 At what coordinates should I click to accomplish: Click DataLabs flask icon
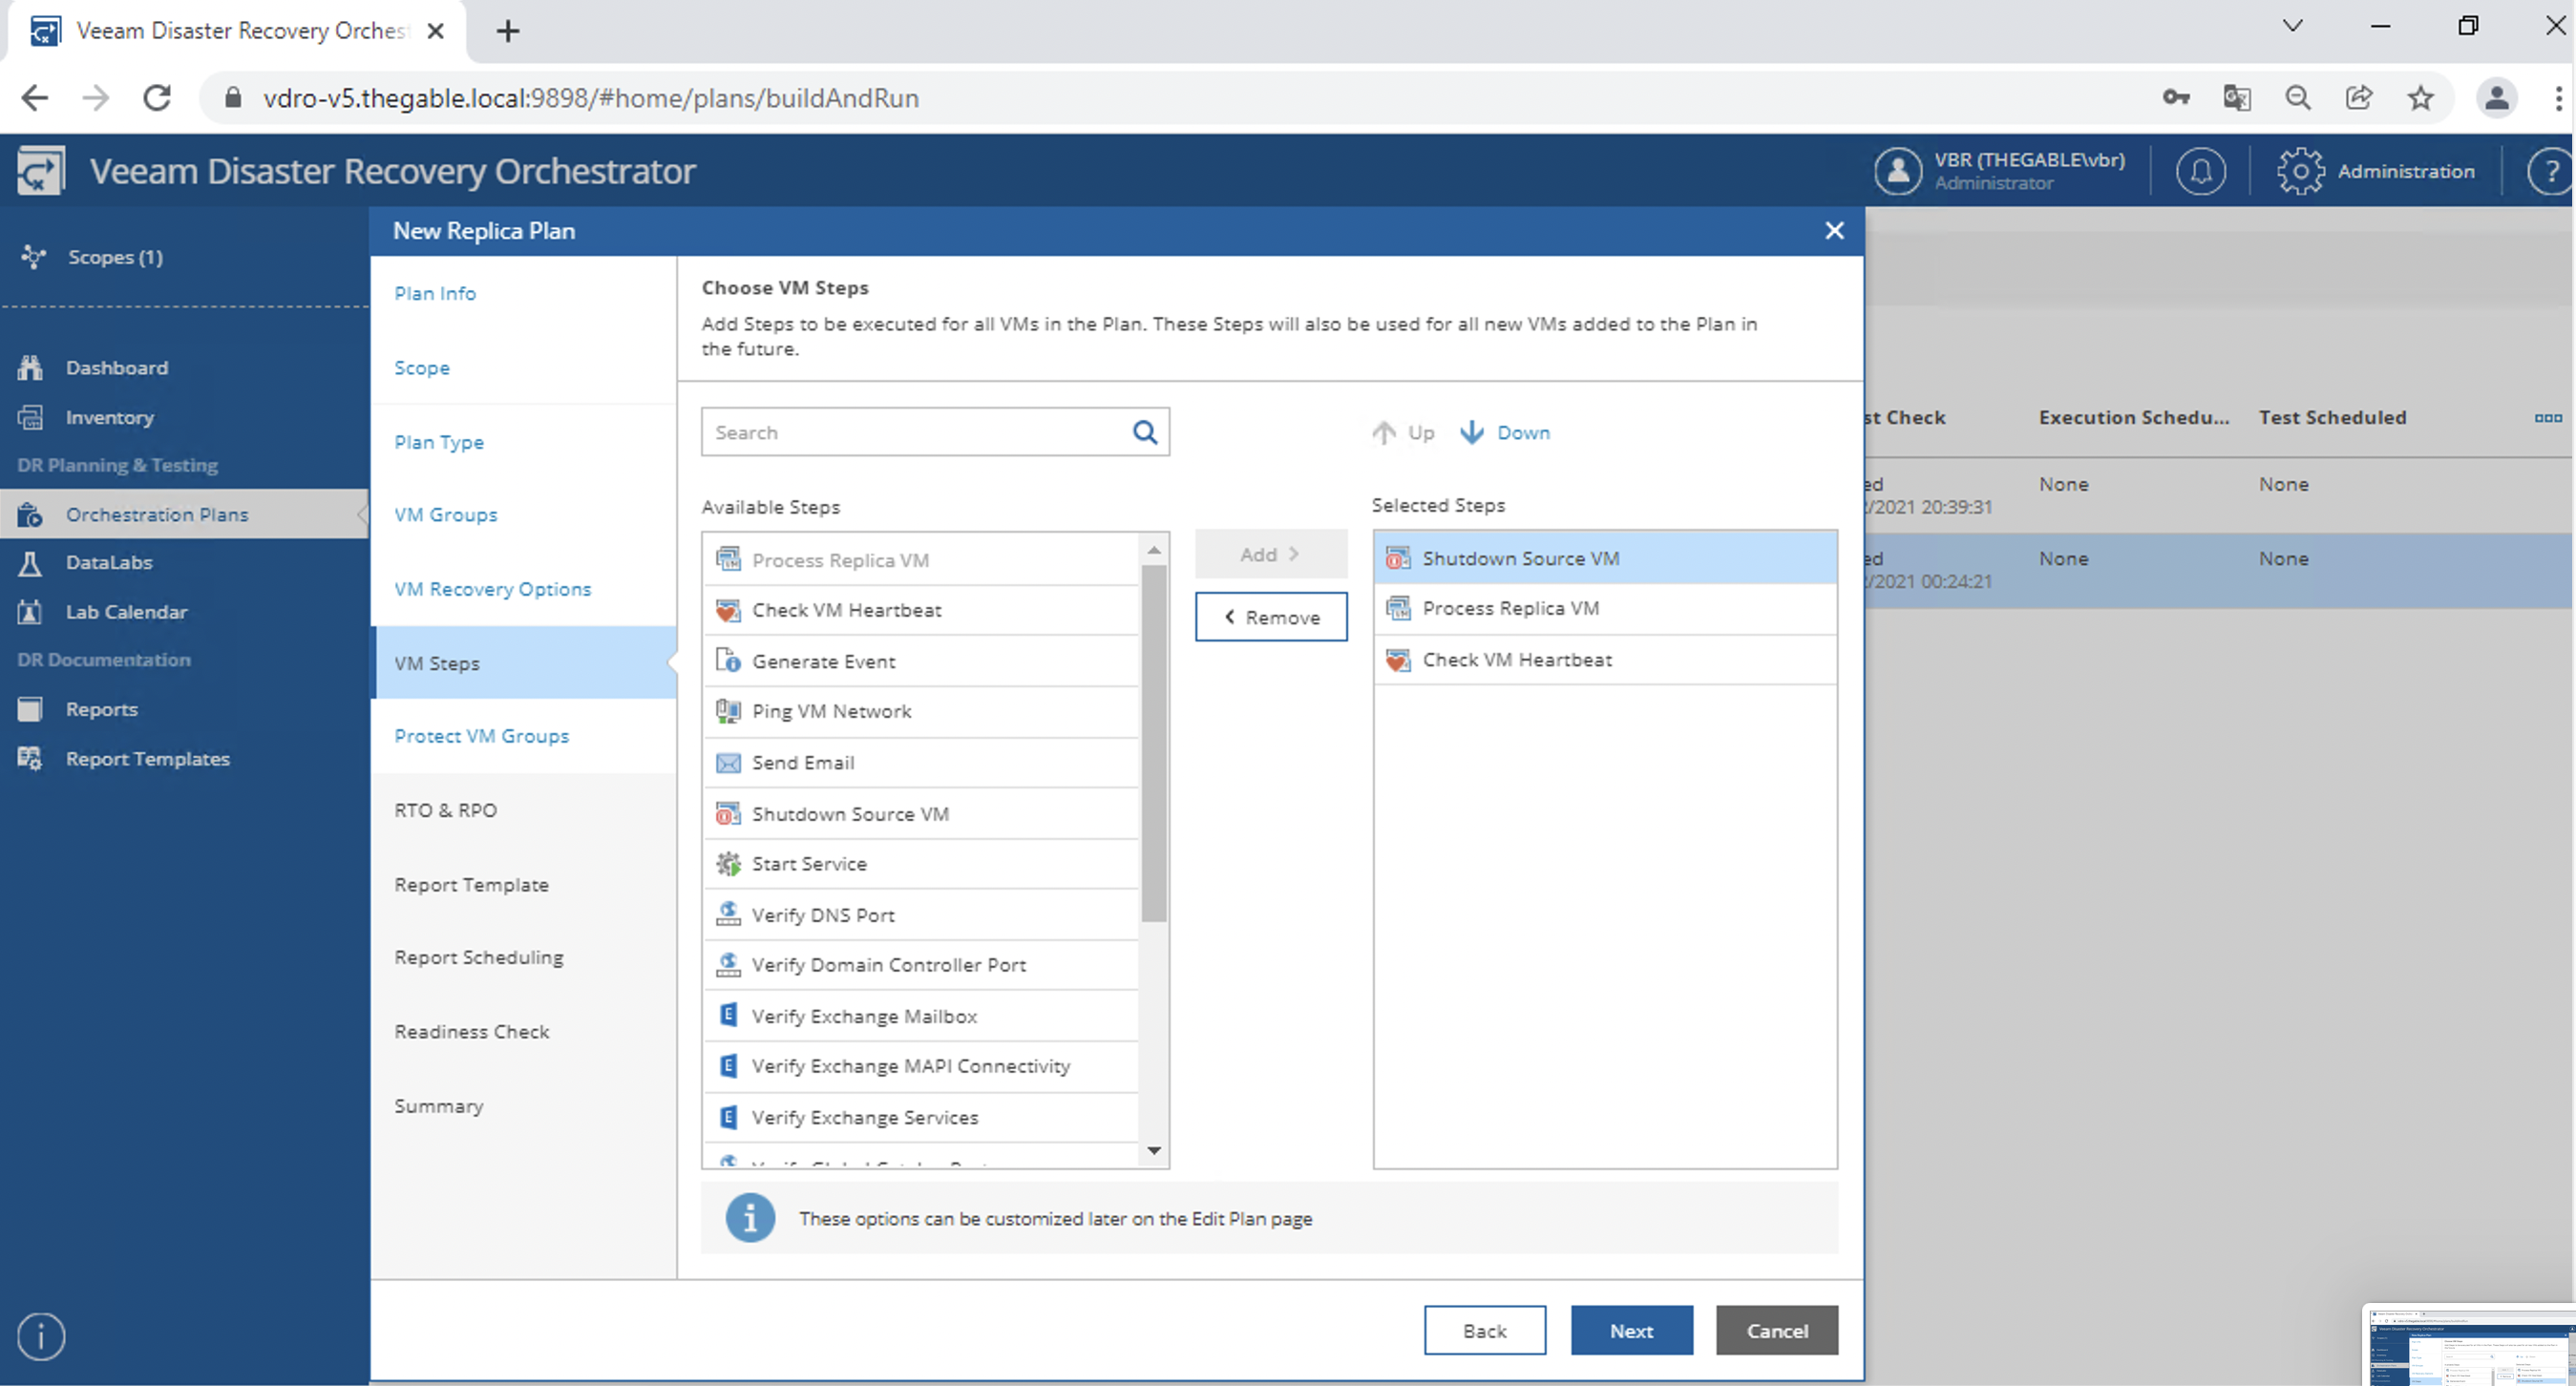(30, 562)
